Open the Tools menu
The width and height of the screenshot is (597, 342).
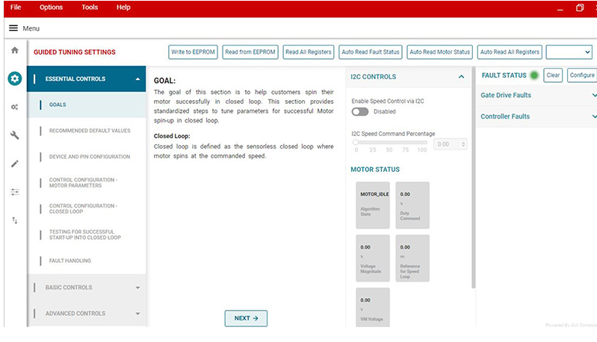pyautogui.click(x=90, y=7)
